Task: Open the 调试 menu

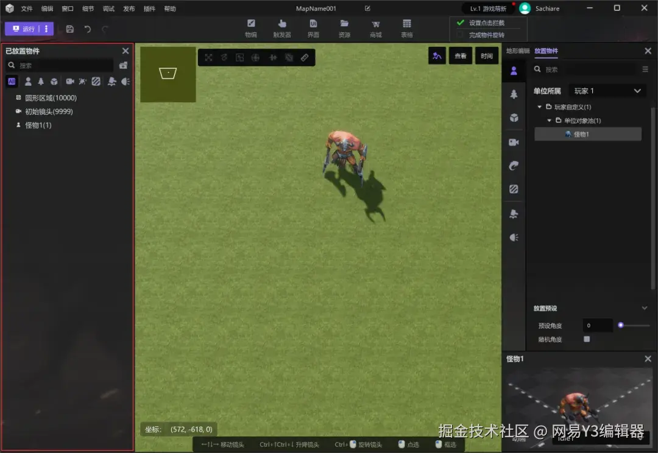Action: point(108,9)
